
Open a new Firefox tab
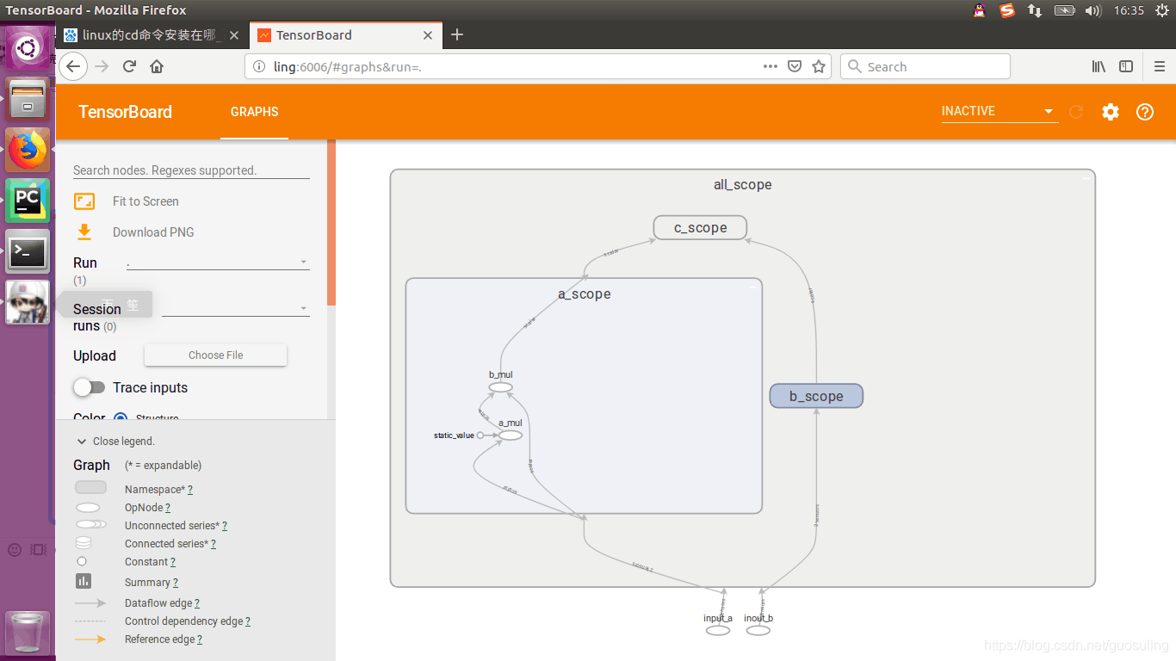(457, 35)
